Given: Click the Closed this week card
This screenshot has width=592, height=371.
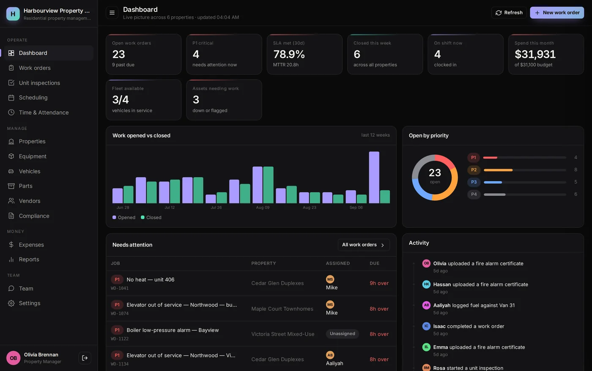Looking at the screenshot, I should point(385,54).
